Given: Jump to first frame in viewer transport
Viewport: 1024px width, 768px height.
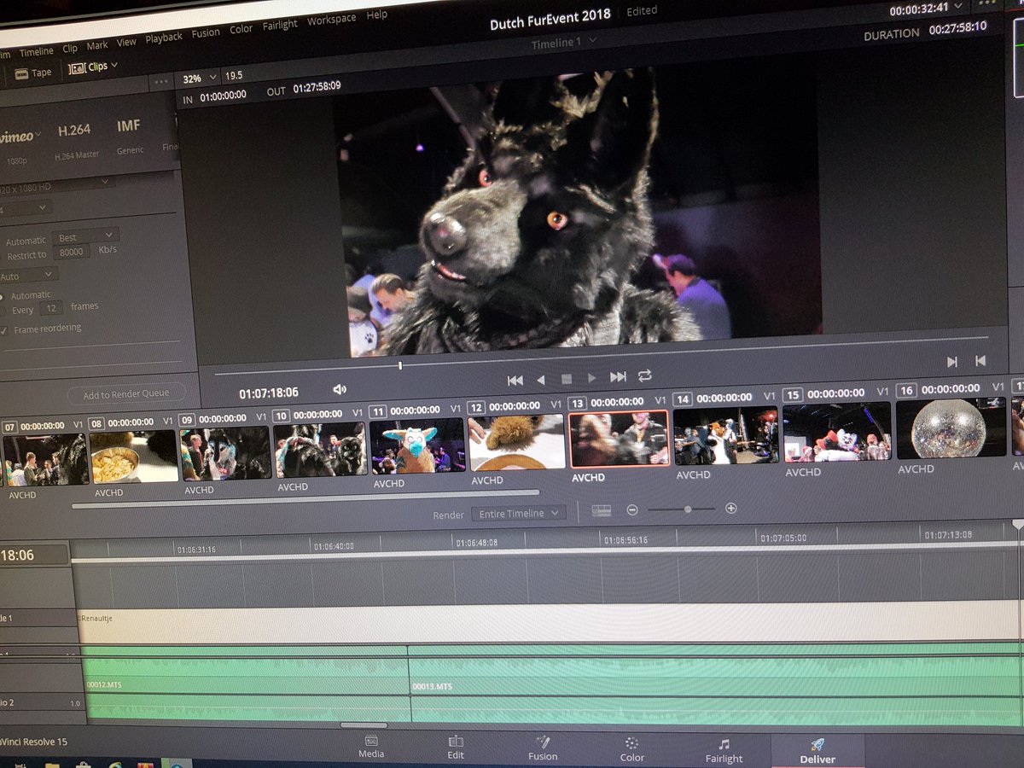Looking at the screenshot, I should coord(515,381).
